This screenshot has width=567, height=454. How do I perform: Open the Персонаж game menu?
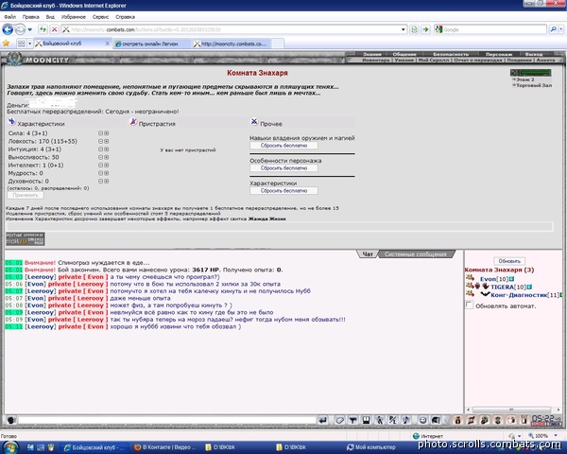499,54
